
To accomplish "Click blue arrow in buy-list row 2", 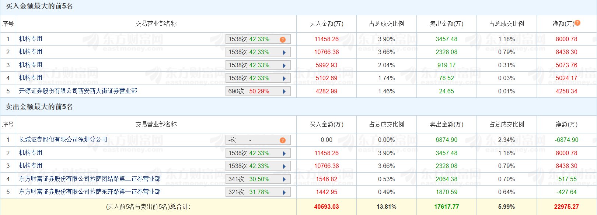I will click(284, 53).
